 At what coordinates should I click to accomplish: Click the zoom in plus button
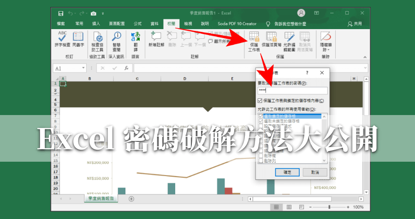(348, 207)
